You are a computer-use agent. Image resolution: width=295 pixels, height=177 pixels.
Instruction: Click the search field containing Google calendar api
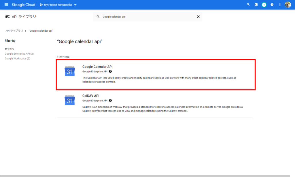pyautogui.click(x=148, y=17)
